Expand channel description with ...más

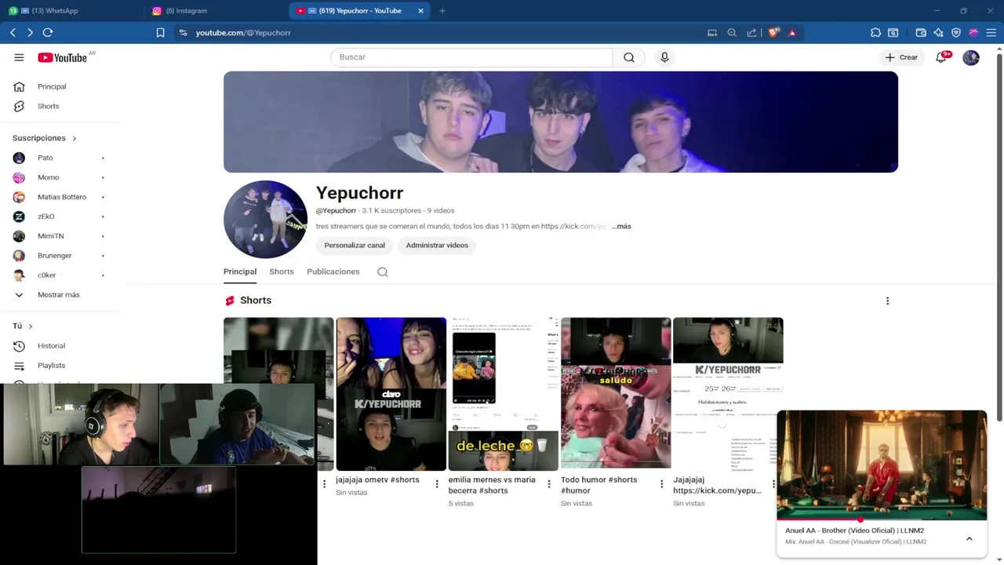pos(622,226)
